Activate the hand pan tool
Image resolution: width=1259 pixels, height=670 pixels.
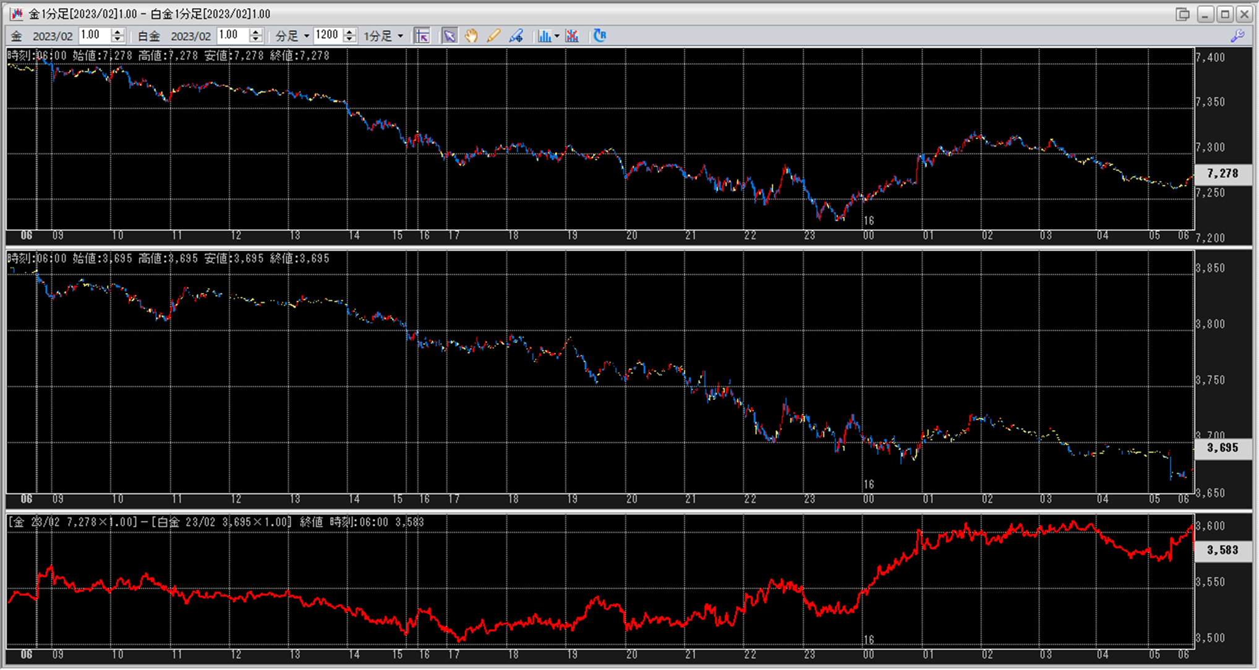coord(471,36)
